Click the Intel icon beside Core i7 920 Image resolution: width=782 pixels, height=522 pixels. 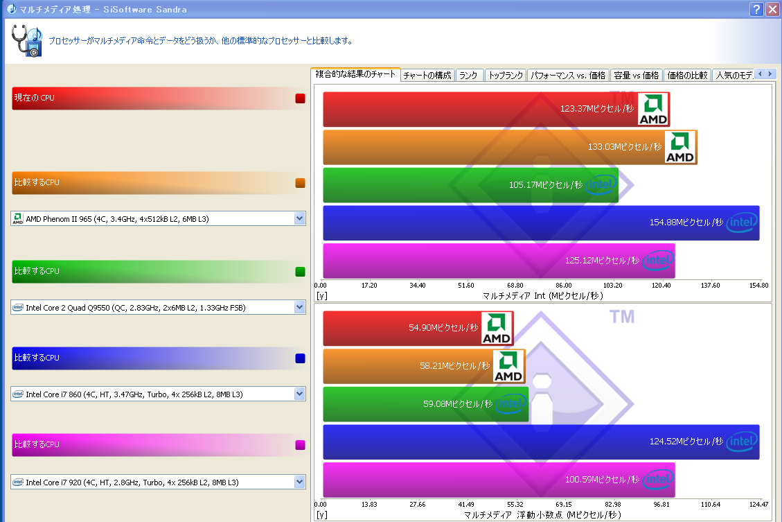[18, 482]
